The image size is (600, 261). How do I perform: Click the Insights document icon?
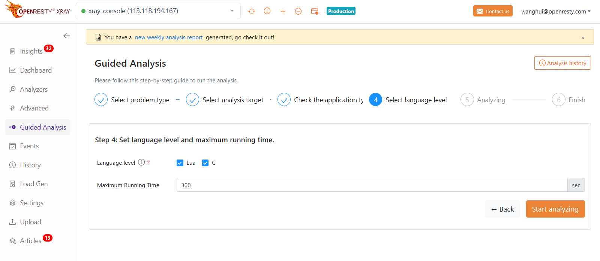pos(12,51)
